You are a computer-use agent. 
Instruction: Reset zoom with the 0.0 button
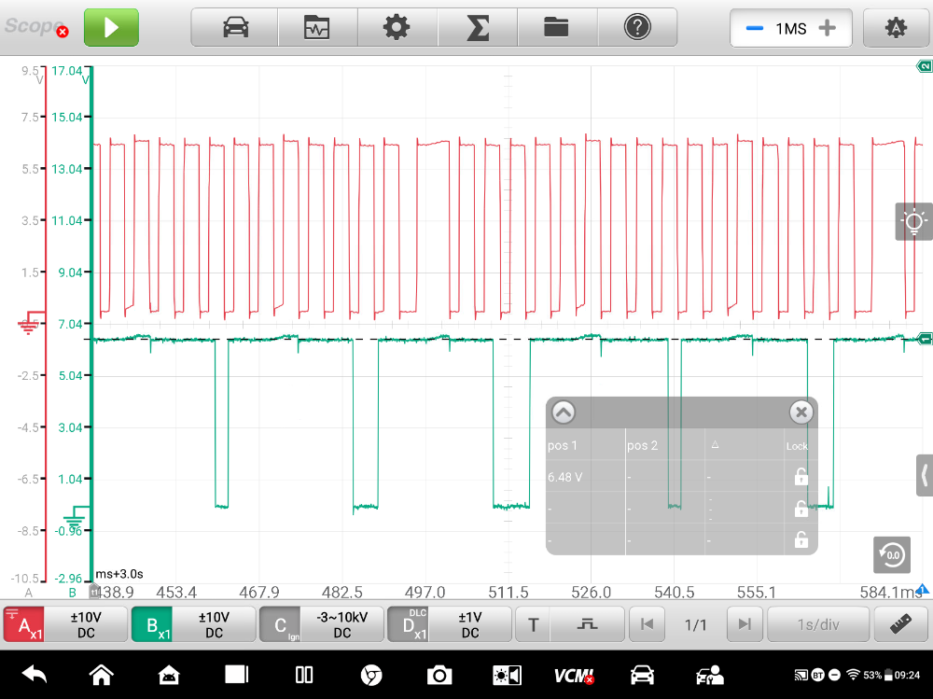click(892, 555)
